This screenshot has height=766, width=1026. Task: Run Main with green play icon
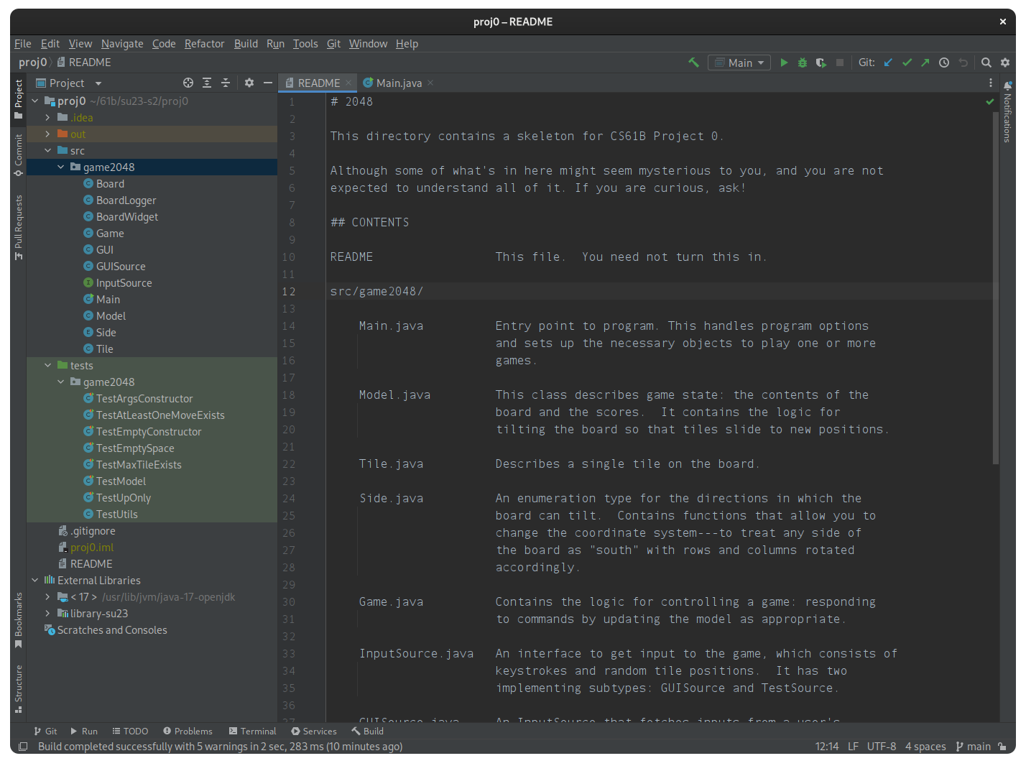click(x=784, y=63)
